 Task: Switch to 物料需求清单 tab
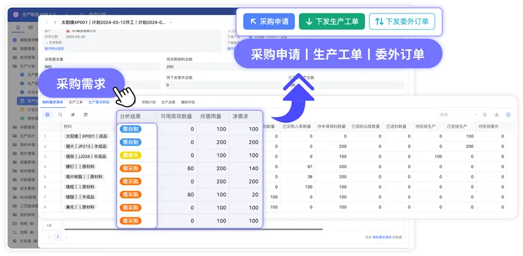point(52,102)
